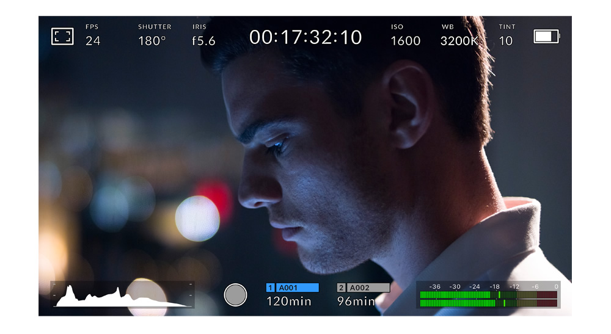611x334 pixels.
Task: Tap the card slot number 1 badge
Action: tap(271, 288)
